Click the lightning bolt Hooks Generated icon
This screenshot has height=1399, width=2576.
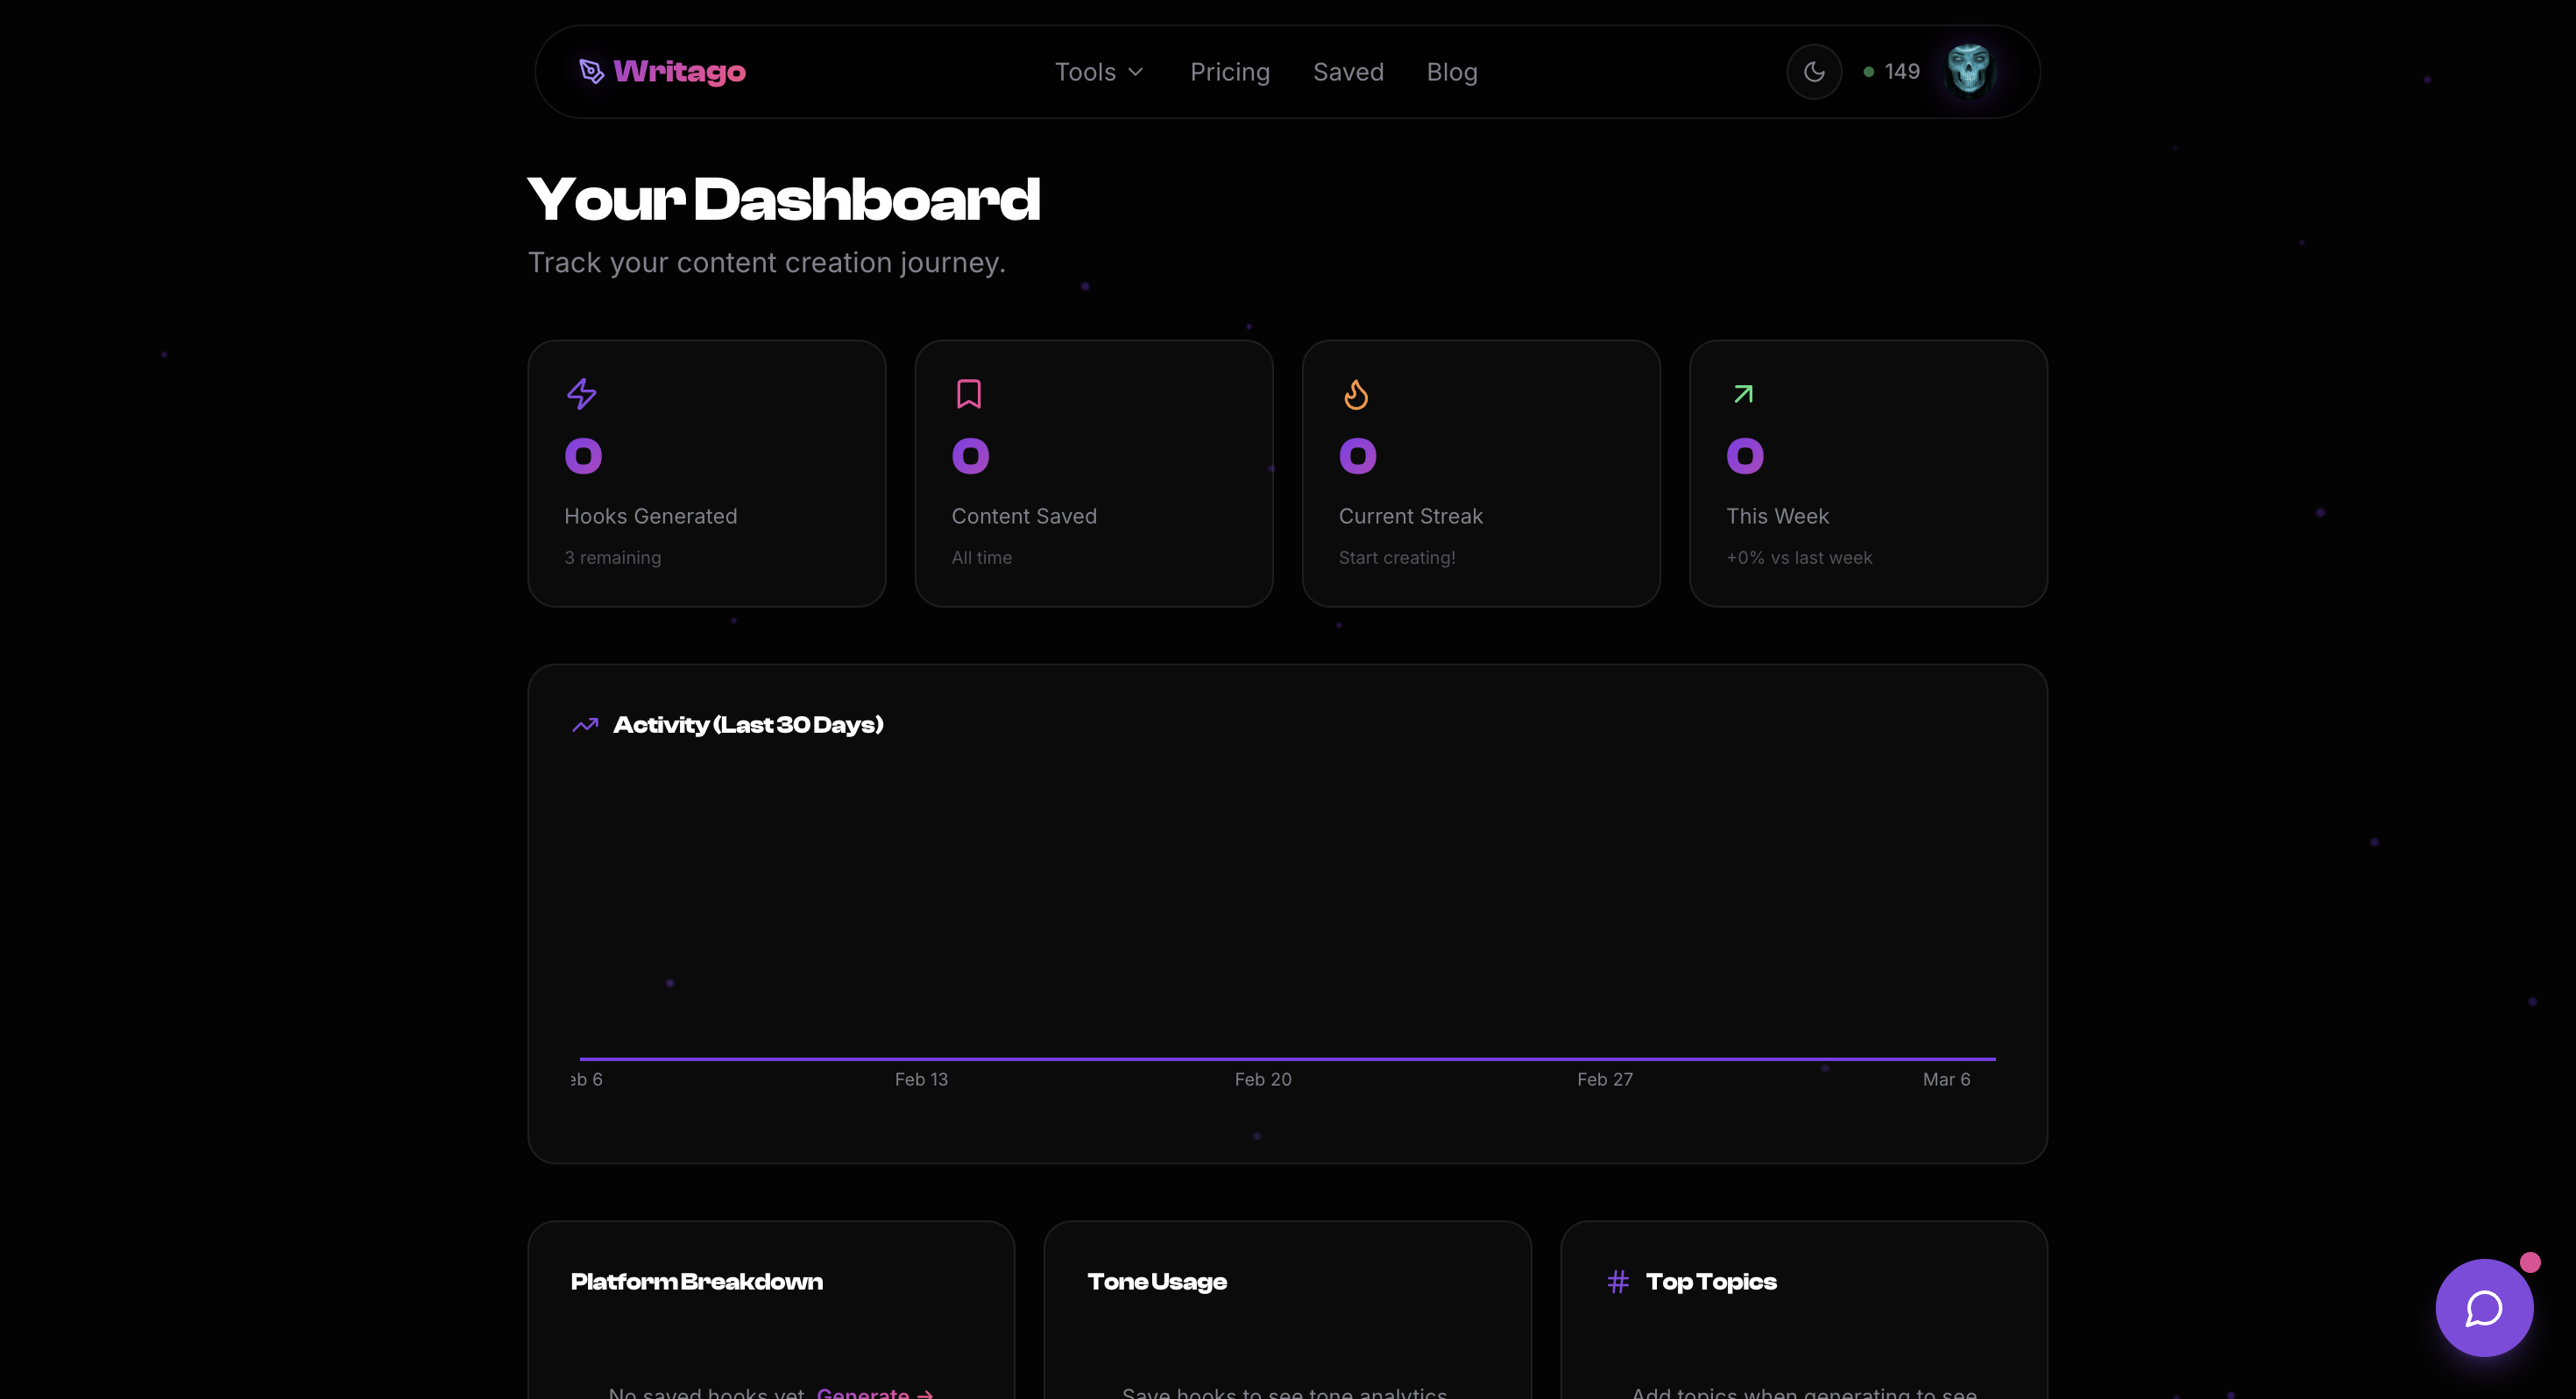pos(581,394)
